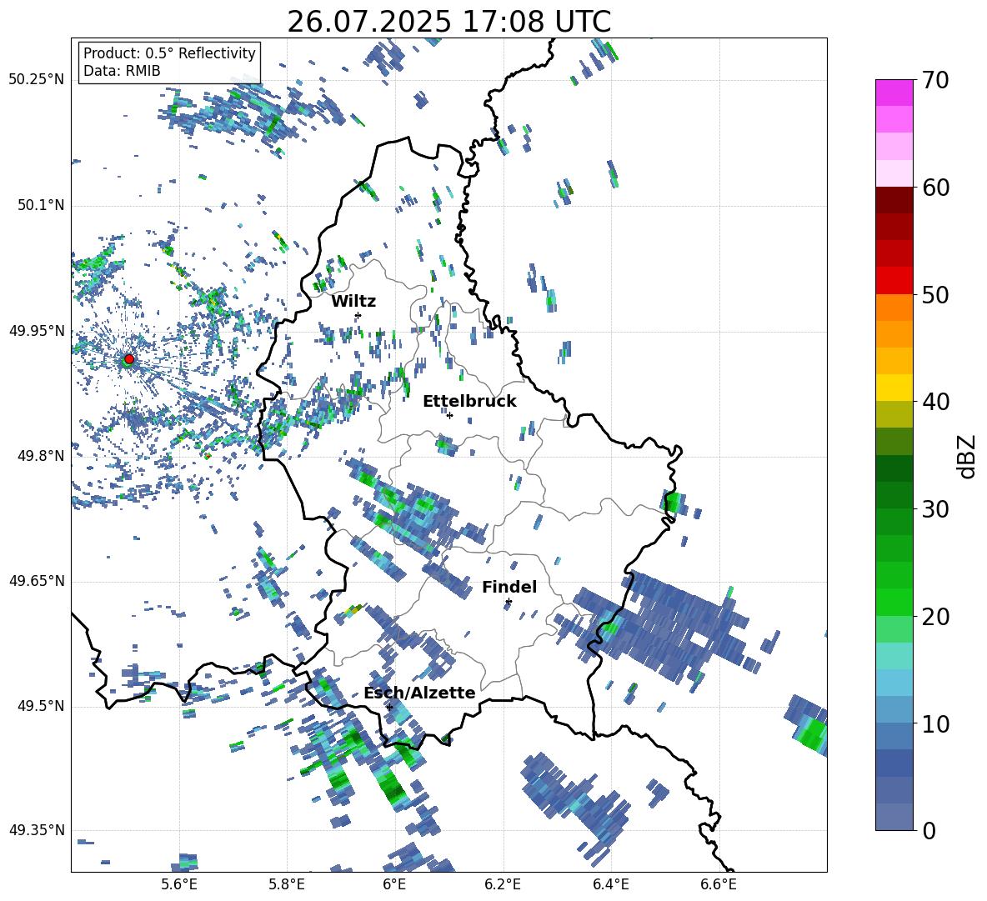
Task: Click the Ettelbruck station cross marker
Action: (x=449, y=415)
